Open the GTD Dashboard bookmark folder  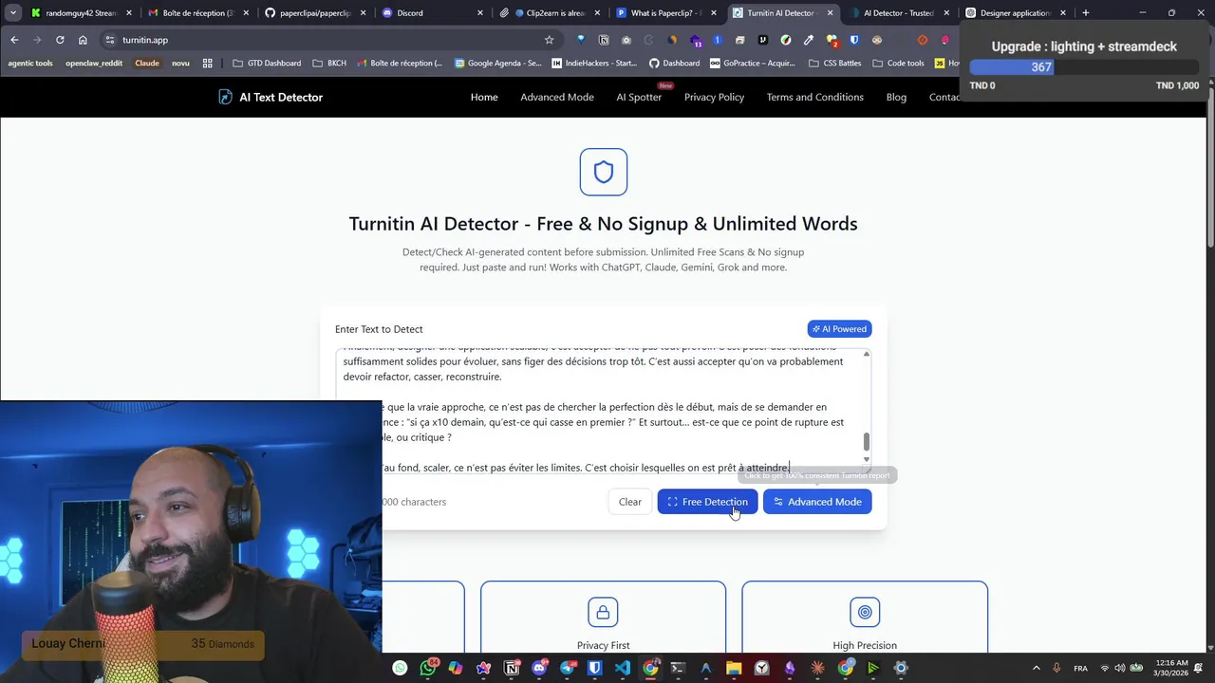tap(267, 63)
